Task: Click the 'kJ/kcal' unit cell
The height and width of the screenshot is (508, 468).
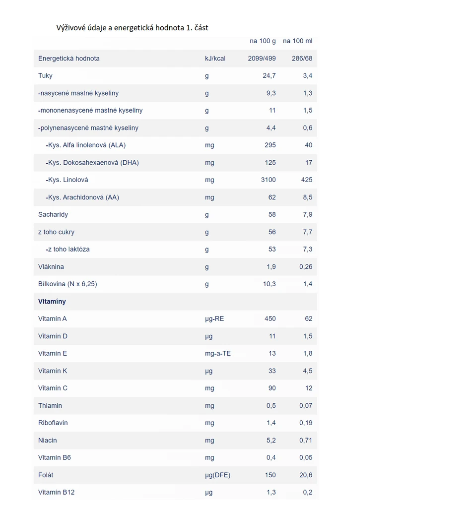Action: point(215,59)
